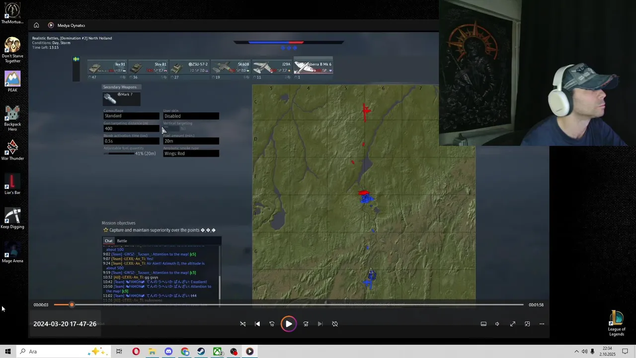This screenshot has height=358, width=636.
Task: Open the PEAK desktop shortcut
Action: (12, 82)
